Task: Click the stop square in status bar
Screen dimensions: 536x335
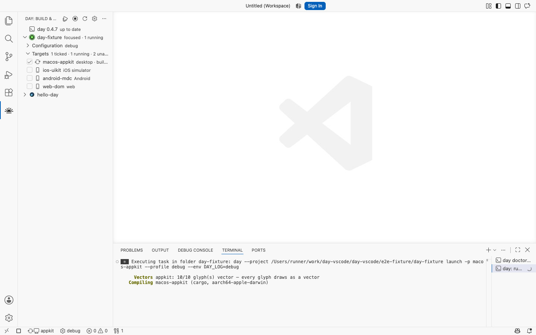Action: (x=19, y=331)
